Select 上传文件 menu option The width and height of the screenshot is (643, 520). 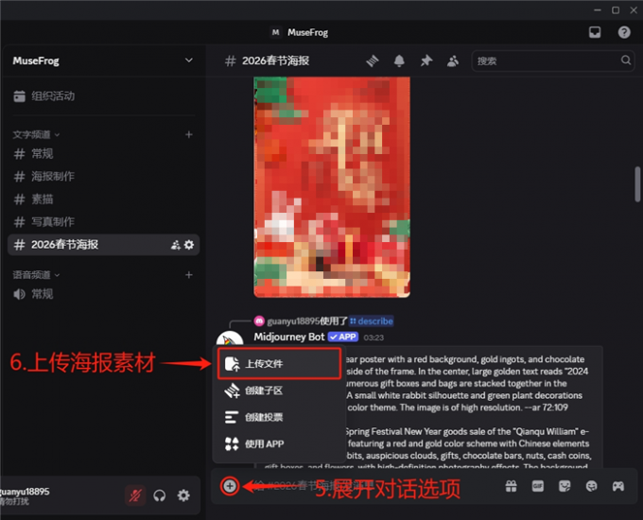point(279,363)
